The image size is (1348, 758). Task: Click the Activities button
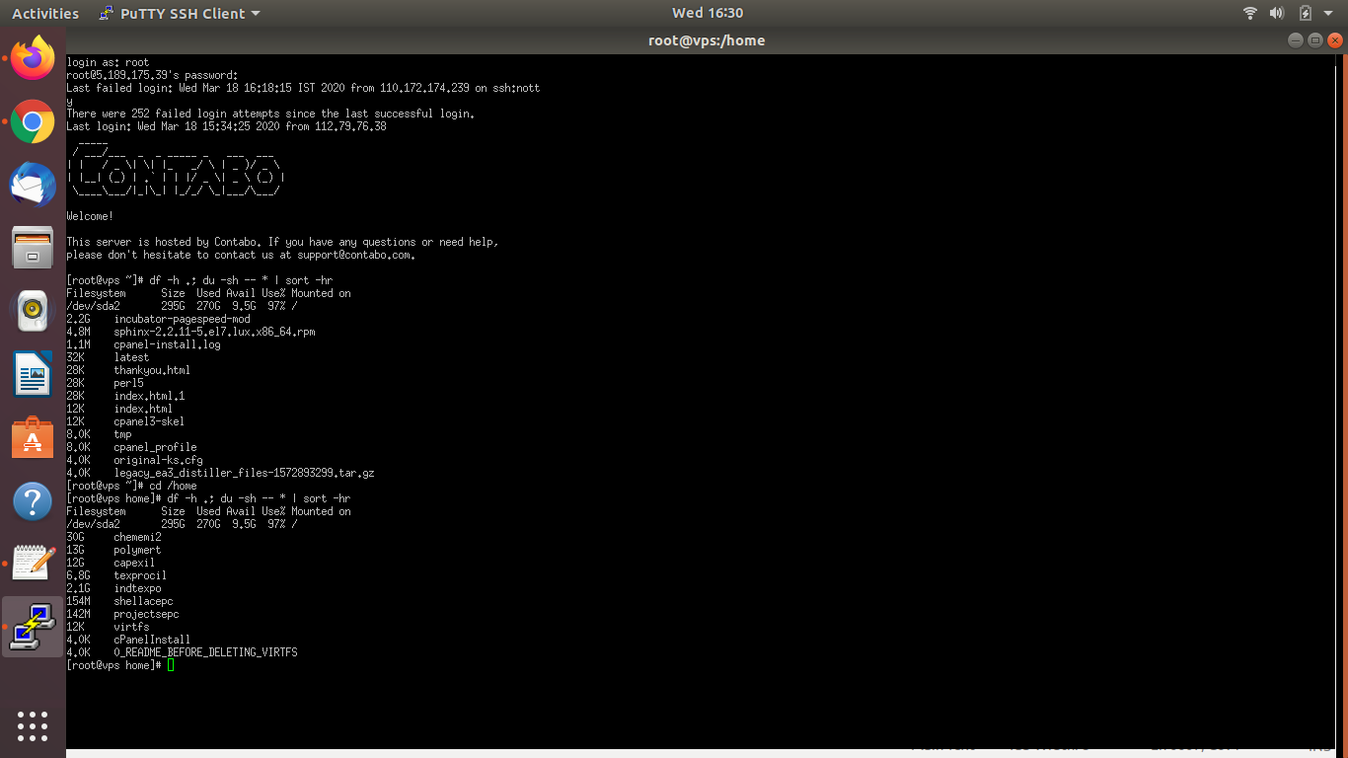tap(45, 13)
